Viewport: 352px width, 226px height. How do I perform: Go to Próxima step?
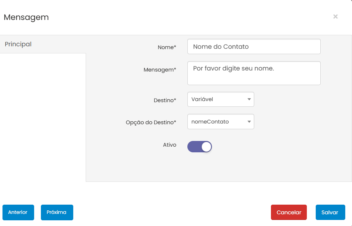[x=57, y=212]
